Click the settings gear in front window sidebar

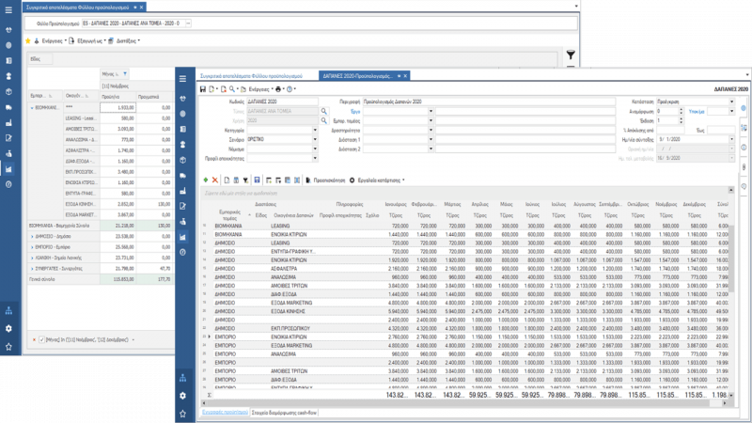tap(182, 396)
